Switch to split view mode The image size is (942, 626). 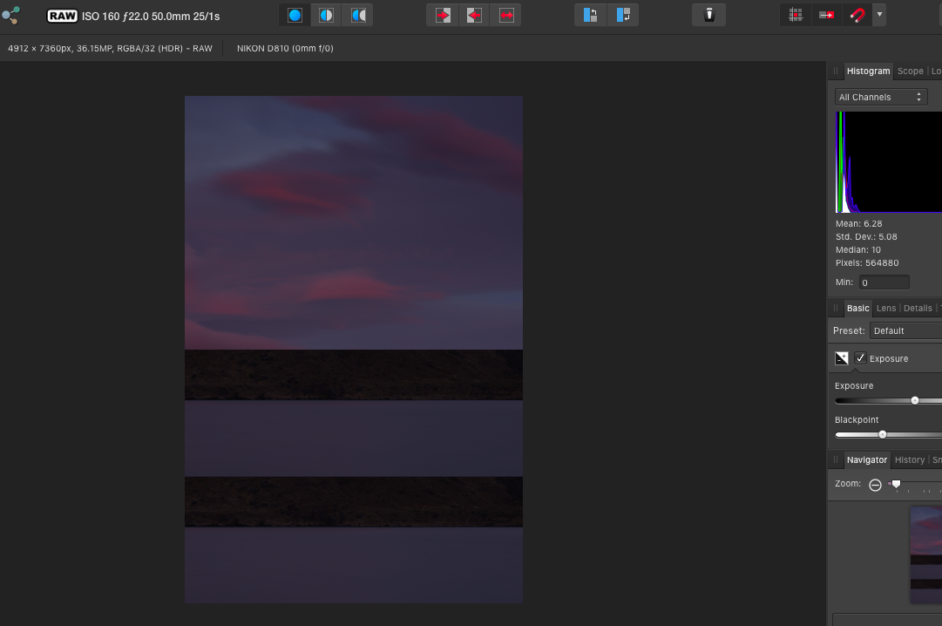click(326, 14)
